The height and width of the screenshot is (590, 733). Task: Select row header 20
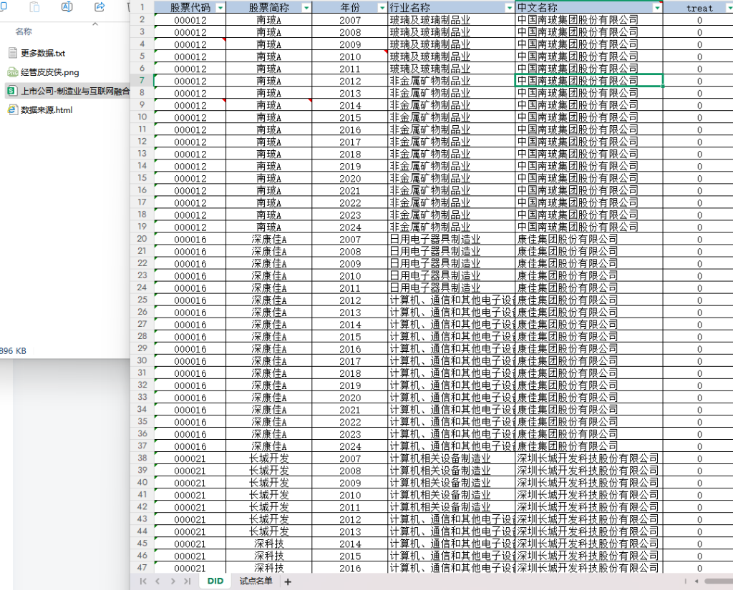[x=142, y=239]
